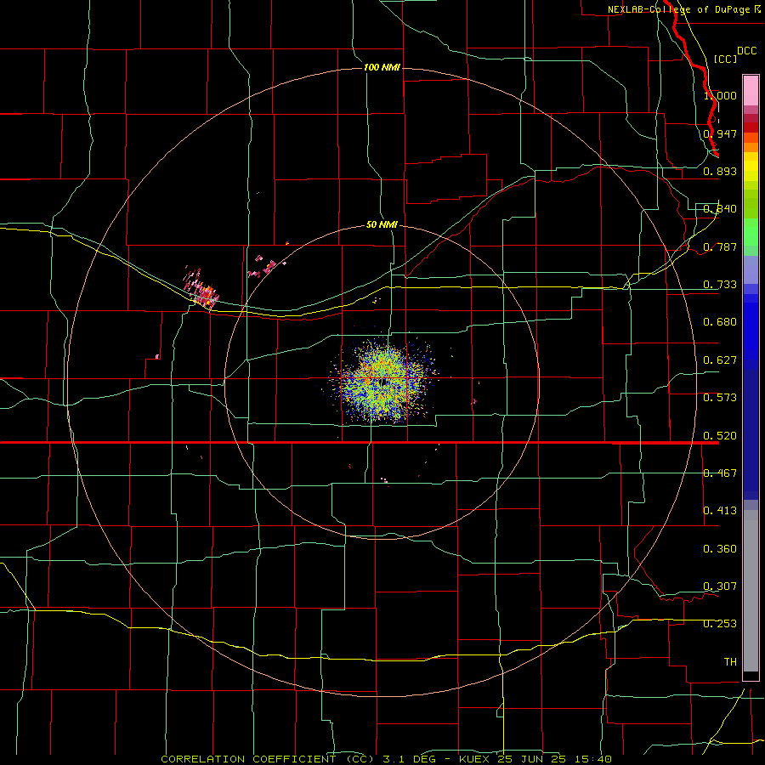Click the 0.733 scale value

[x=720, y=285]
